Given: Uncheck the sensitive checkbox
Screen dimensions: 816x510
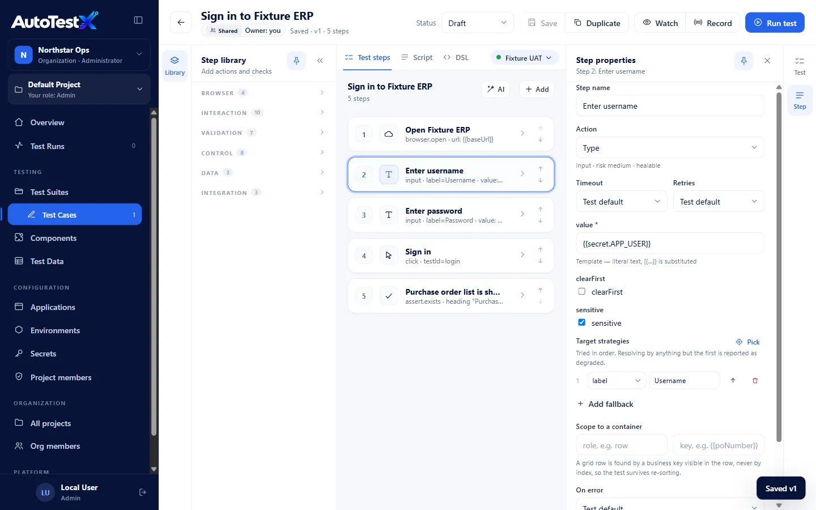Looking at the screenshot, I should coord(581,322).
